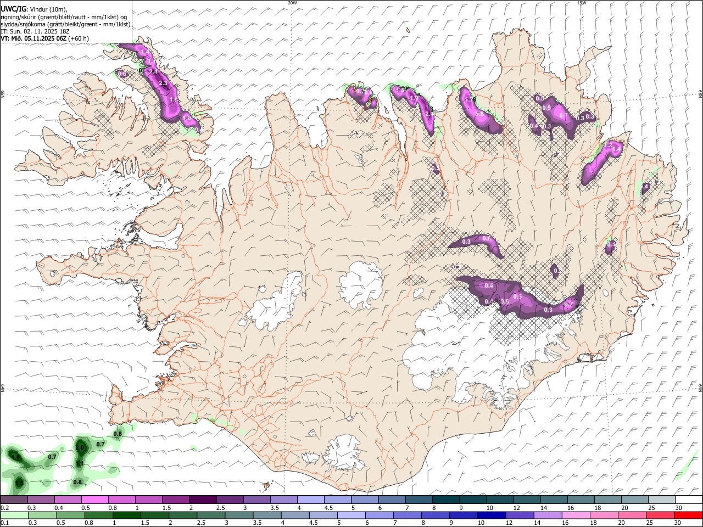Select the darkest purple 2–2.5 snow legend swatch

(202, 500)
